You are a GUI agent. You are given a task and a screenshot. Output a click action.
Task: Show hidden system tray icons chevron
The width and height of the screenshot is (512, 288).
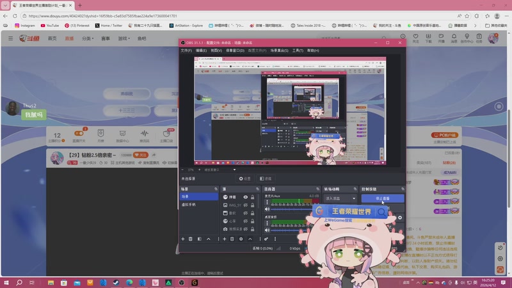click(x=418, y=283)
